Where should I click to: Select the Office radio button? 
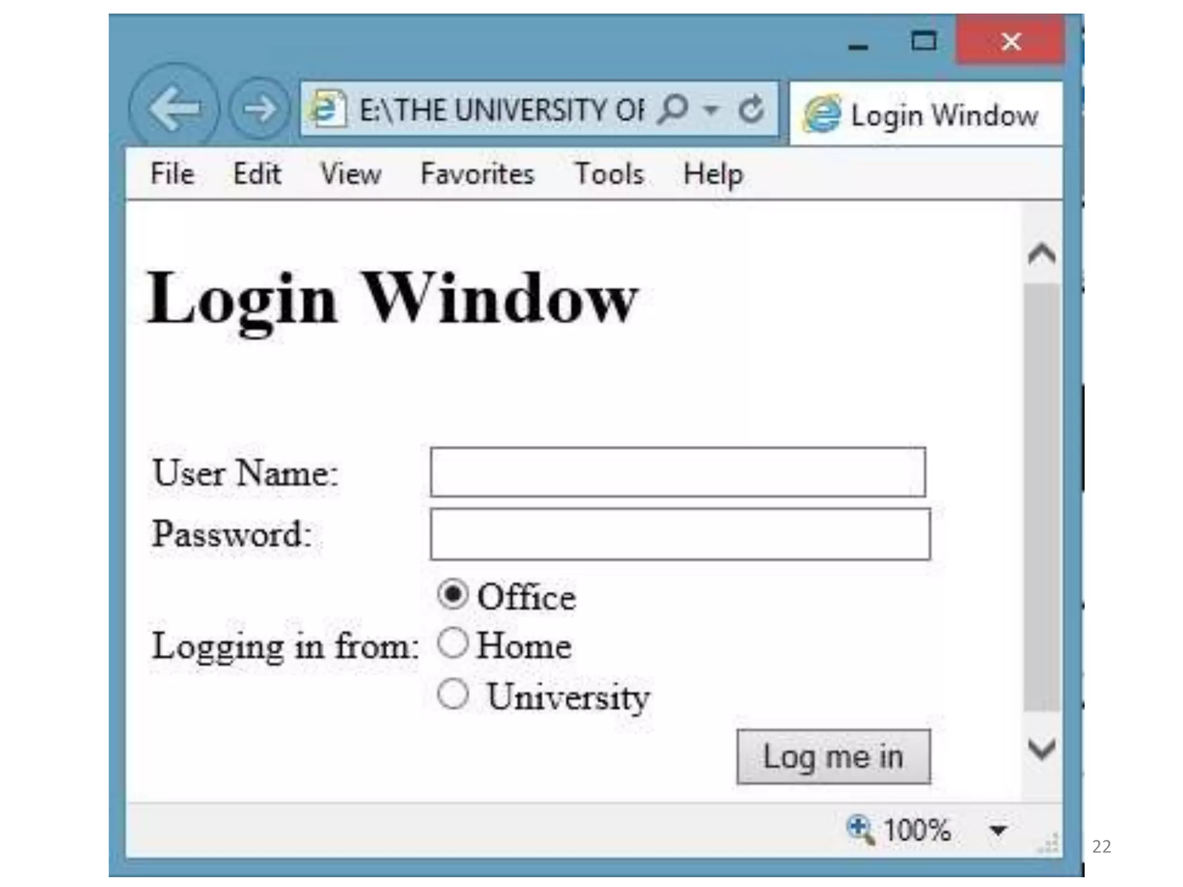pyautogui.click(x=452, y=594)
